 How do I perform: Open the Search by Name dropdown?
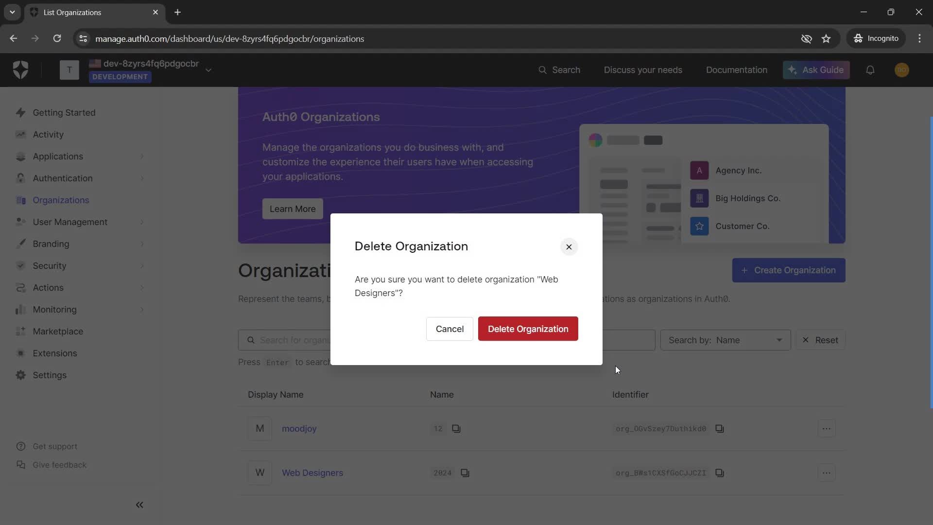(726, 340)
